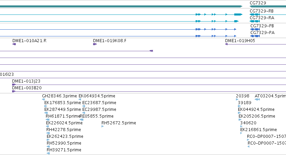The image size is (286, 155).
Task: Click the CG7329-PB coding glyph
Action: point(255,29)
